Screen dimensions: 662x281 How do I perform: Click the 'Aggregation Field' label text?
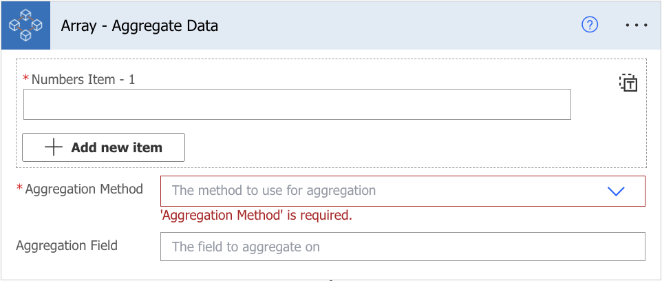pos(67,245)
